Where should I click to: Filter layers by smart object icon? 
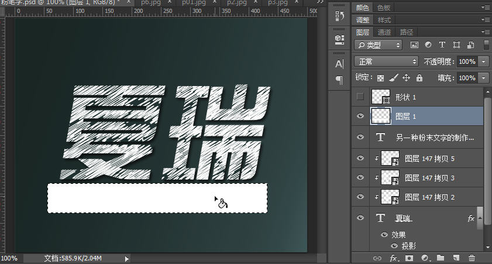point(471,45)
